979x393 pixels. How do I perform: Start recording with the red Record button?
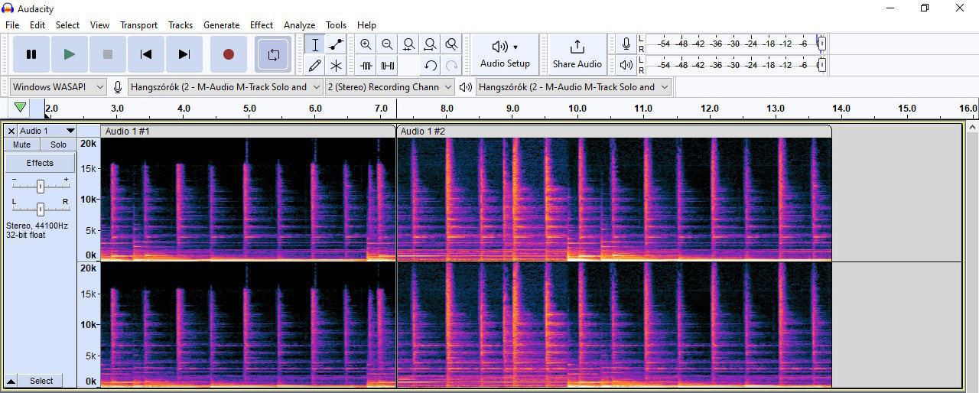[x=229, y=54]
